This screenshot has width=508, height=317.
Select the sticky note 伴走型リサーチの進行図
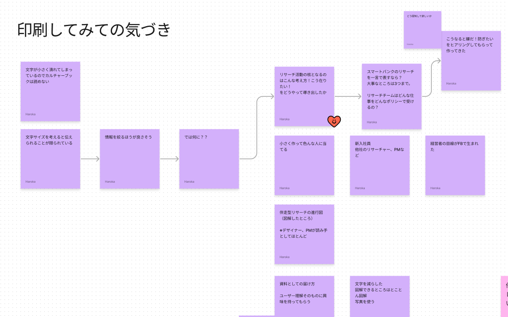coord(304,234)
